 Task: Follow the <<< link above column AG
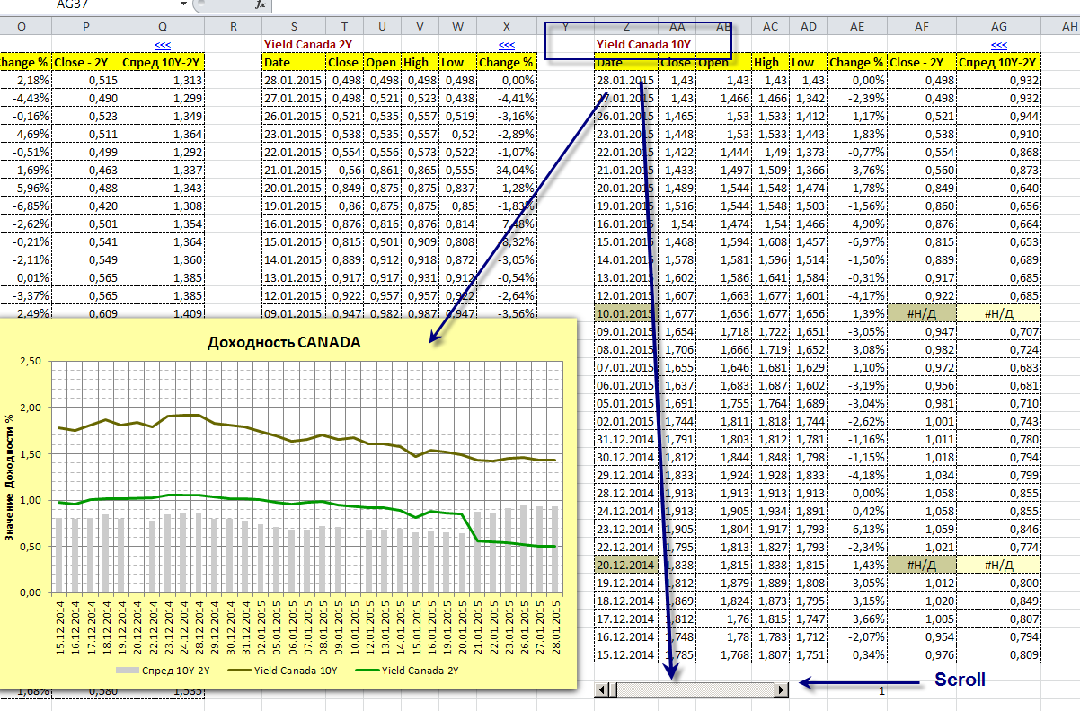(998, 44)
